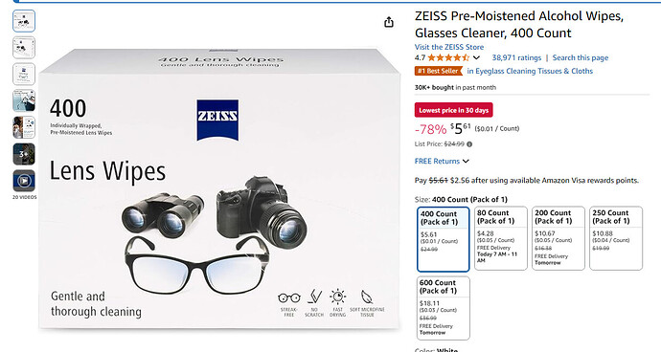Open the video thumbnail with play icon
The height and width of the screenshot is (352, 661).
[x=24, y=181]
